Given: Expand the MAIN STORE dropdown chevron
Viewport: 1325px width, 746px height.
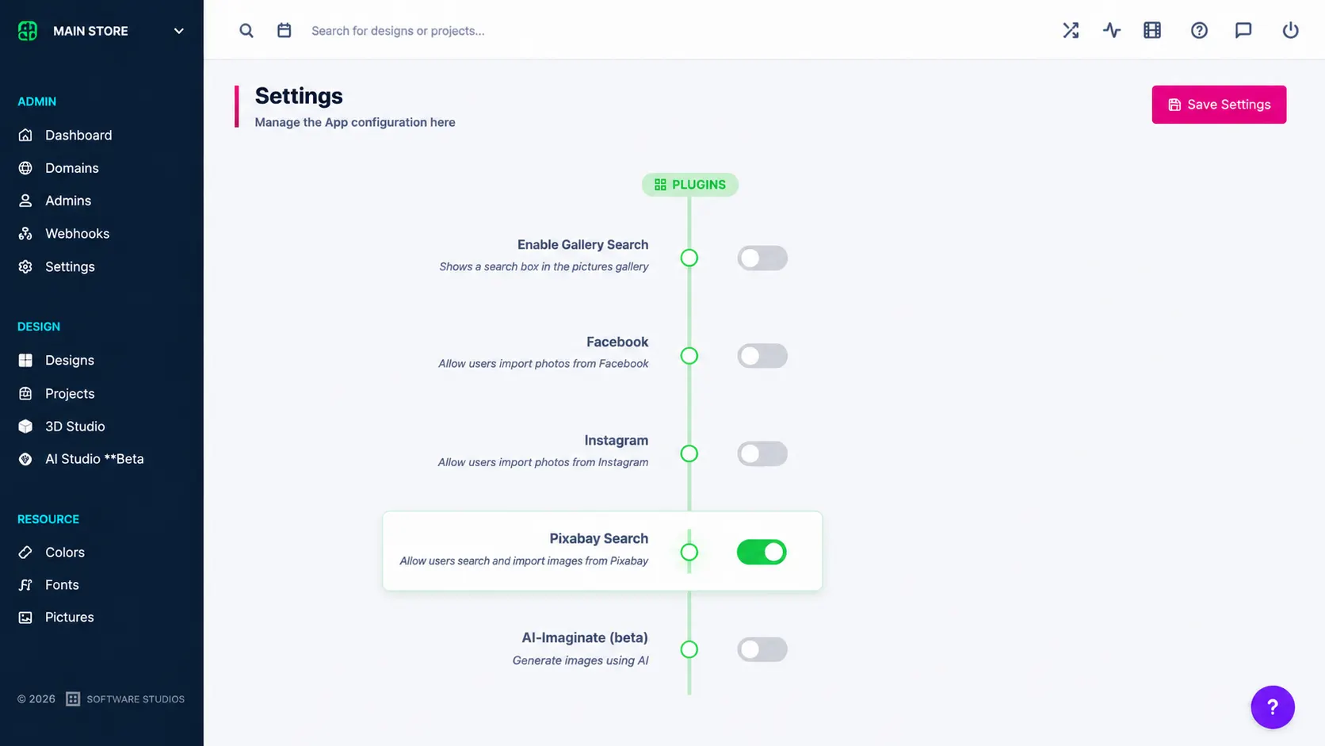Looking at the screenshot, I should click(x=179, y=31).
